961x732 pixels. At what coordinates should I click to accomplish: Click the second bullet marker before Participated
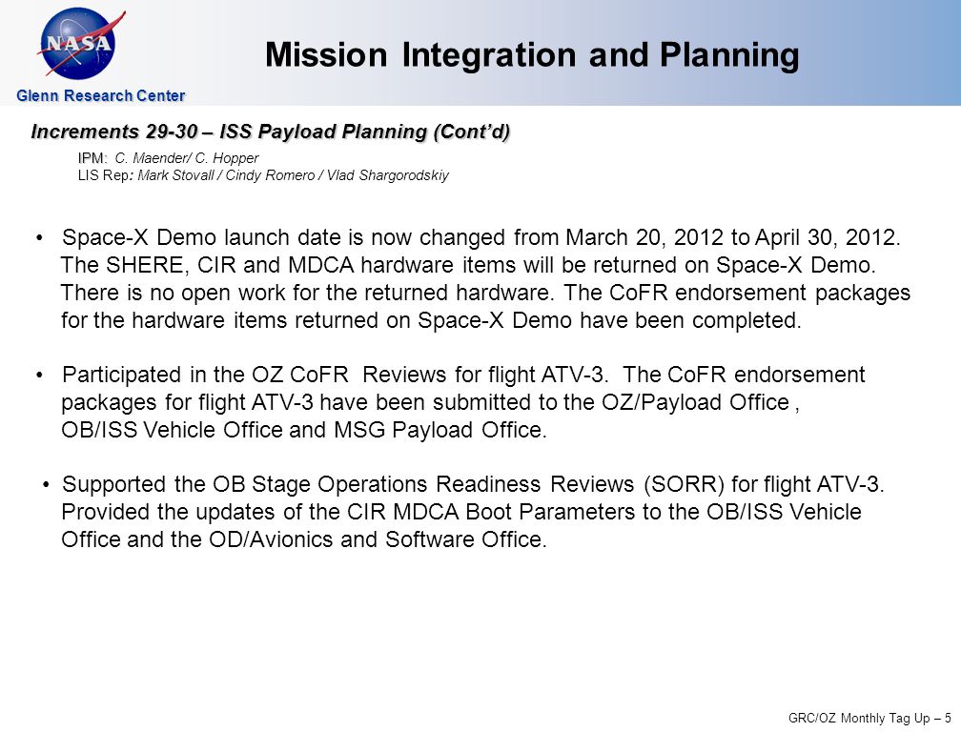tap(40, 375)
